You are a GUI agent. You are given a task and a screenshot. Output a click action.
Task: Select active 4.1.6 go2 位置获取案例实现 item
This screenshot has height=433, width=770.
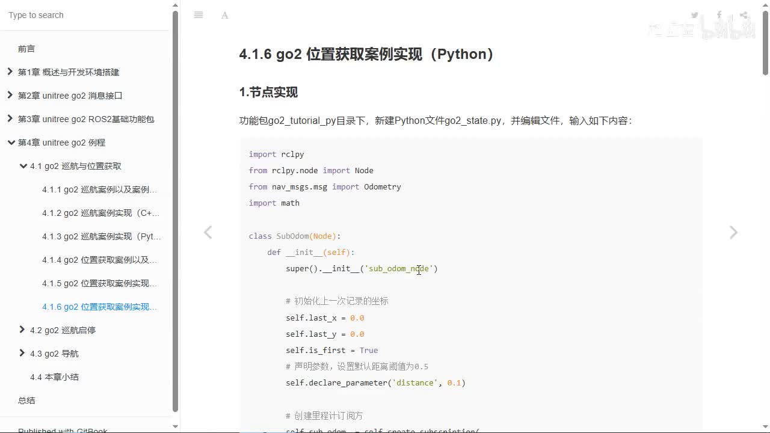[x=99, y=307]
